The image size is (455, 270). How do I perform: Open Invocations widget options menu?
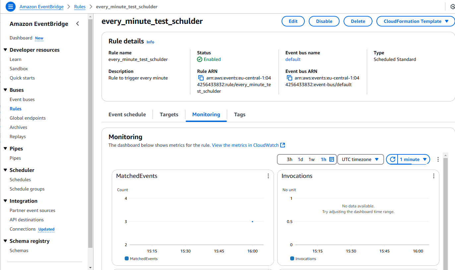(434, 176)
